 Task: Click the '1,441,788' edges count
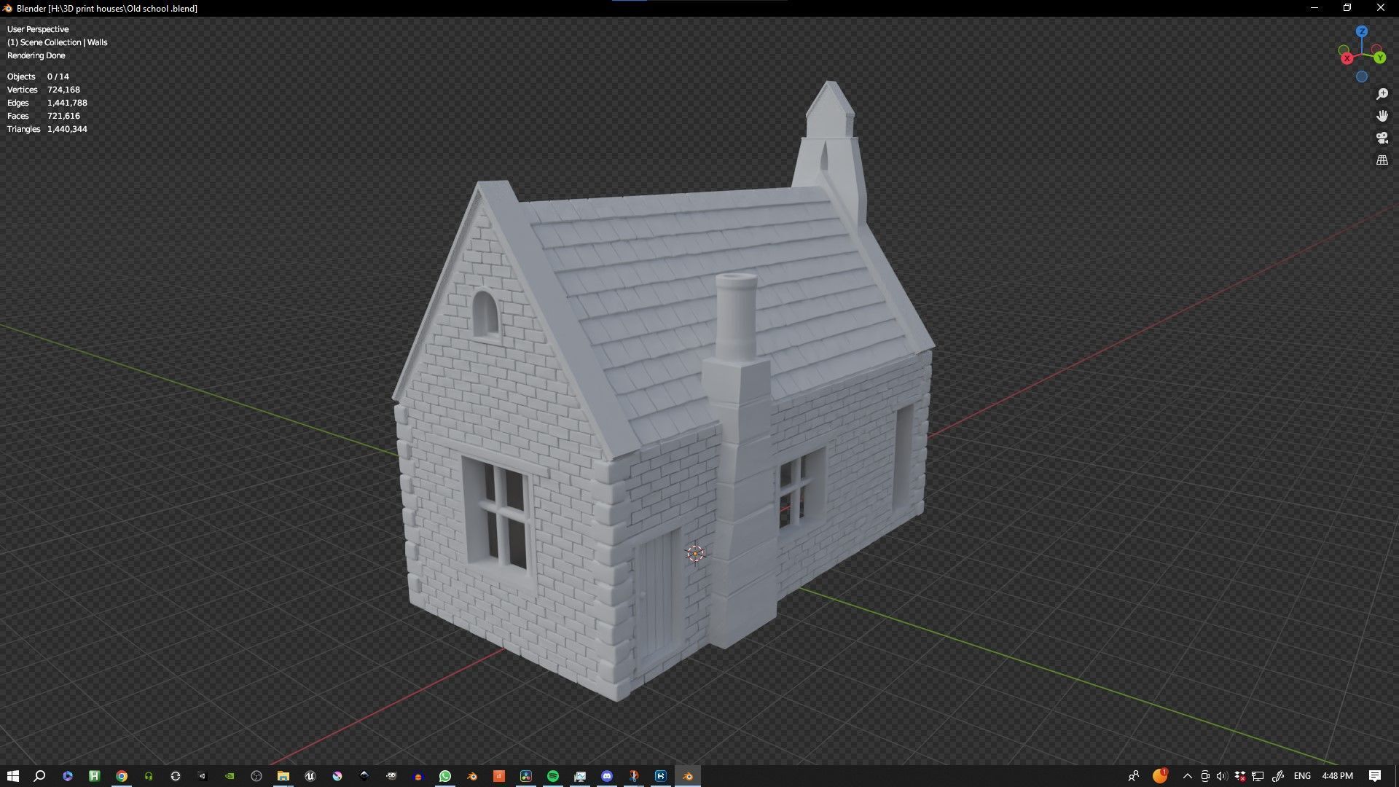coord(67,103)
